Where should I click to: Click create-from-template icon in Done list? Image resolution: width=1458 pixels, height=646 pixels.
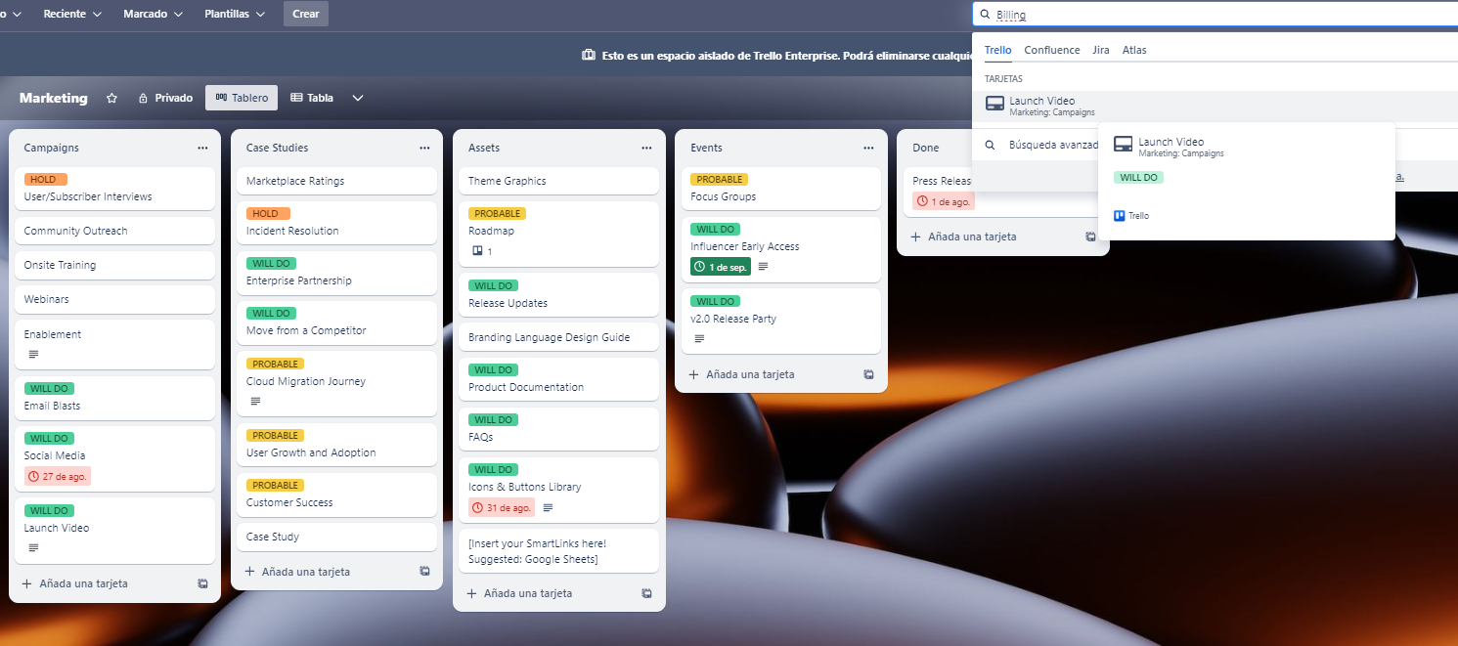click(x=1090, y=237)
